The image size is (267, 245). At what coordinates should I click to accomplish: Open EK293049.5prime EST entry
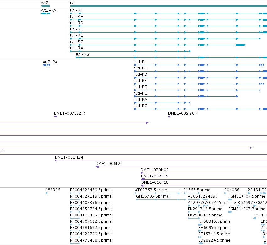pos(205,215)
